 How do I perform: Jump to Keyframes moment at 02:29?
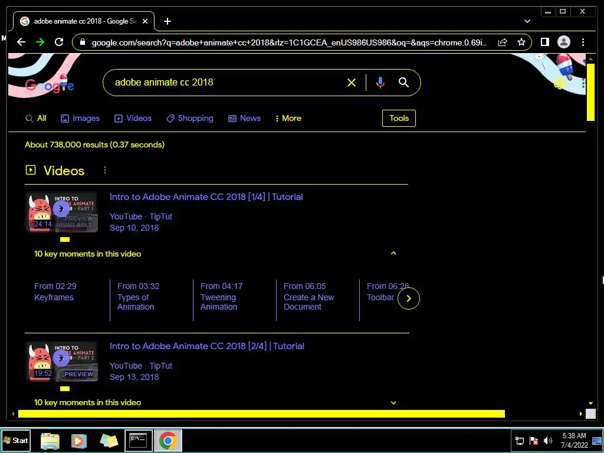(x=55, y=291)
